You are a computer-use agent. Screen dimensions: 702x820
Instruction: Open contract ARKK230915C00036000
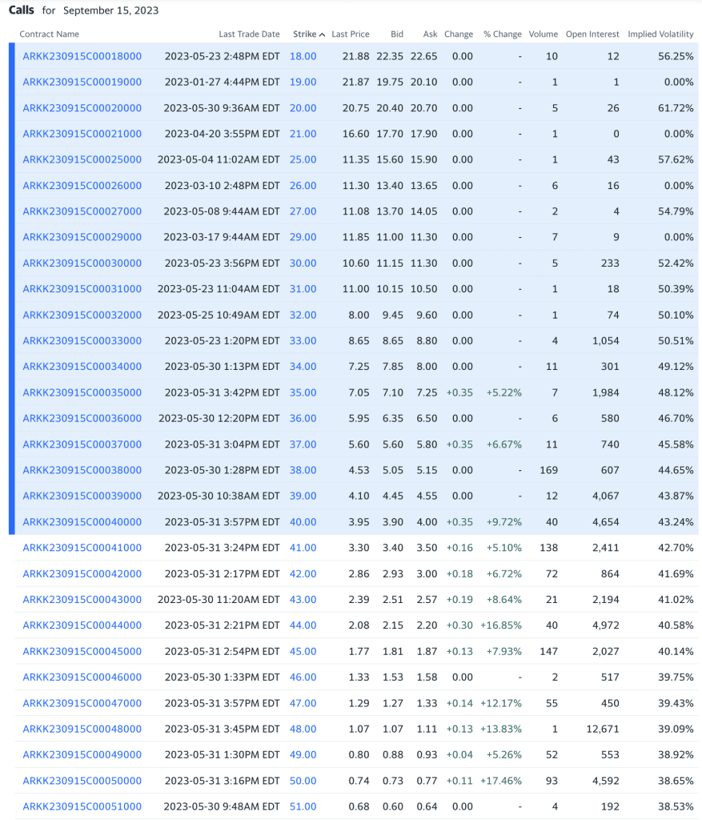click(82, 418)
